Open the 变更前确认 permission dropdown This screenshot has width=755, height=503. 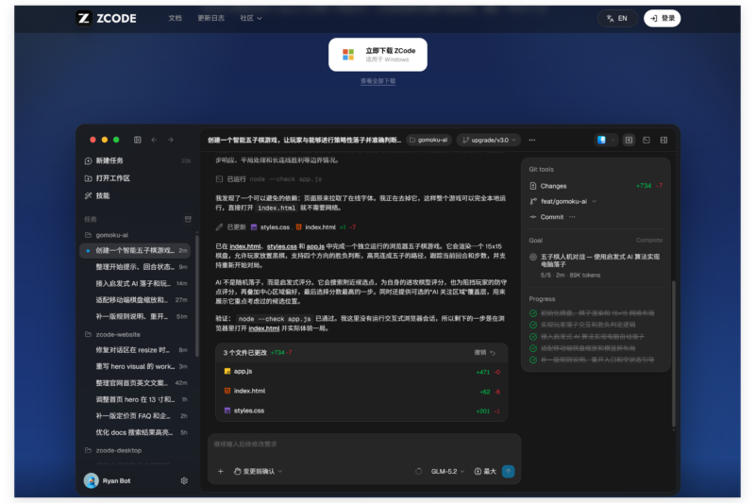tap(258, 471)
